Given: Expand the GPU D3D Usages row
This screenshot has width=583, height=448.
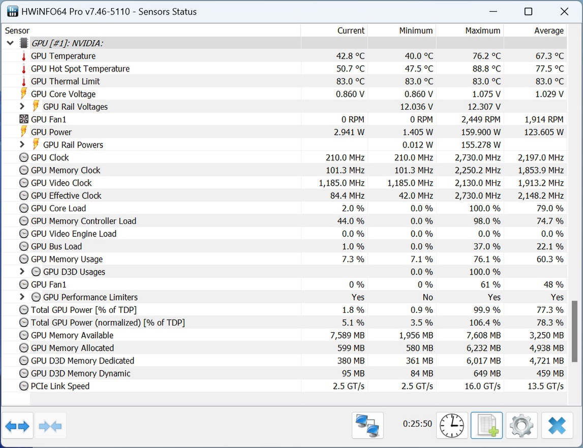Looking at the screenshot, I should [x=22, y=272].
